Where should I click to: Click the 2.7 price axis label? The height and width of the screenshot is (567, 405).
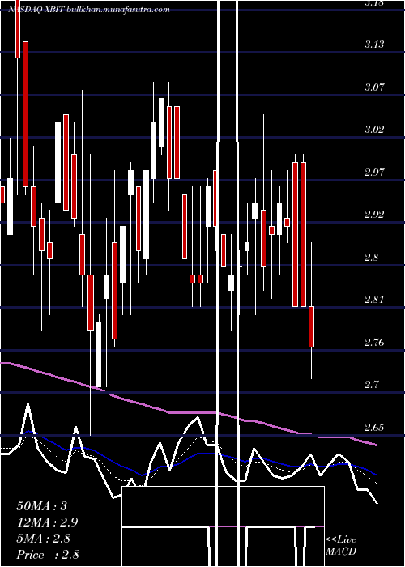click(x=372, y=385)
